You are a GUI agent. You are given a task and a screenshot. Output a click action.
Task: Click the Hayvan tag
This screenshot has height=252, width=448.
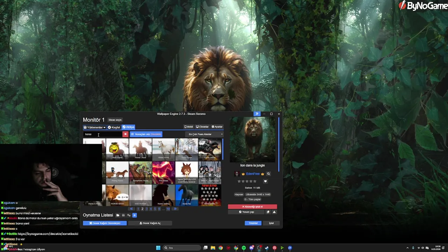(x=239, y=194)
